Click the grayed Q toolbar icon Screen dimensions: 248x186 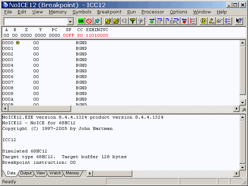coord(125,21)
